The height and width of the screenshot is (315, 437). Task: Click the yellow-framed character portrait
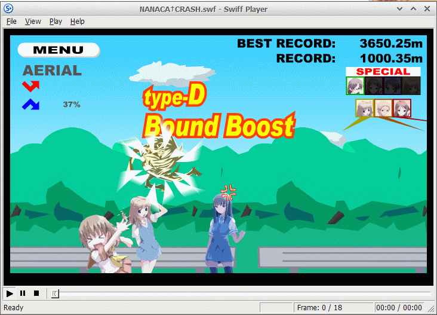tap(365, 108)
